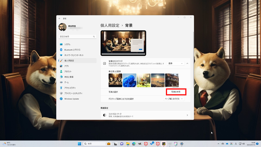Viewport: 261px width, 147px height.
Task: Open the Settings gear on taskbar
Action: click(x=182, y=144)
